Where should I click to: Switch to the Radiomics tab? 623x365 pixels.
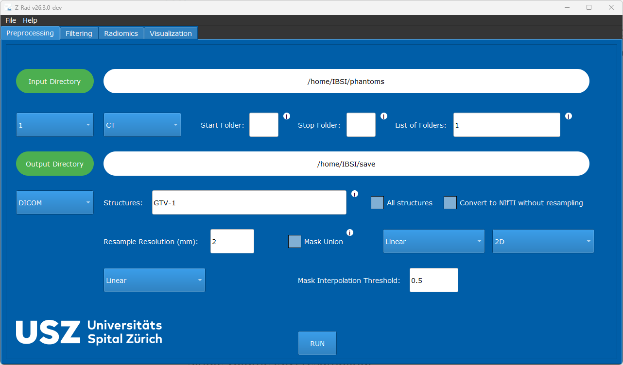[x=121, y=33]
